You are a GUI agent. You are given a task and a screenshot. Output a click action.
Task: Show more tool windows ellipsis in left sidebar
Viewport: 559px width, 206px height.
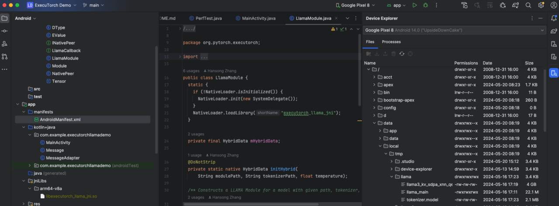[x=4, y=69]
